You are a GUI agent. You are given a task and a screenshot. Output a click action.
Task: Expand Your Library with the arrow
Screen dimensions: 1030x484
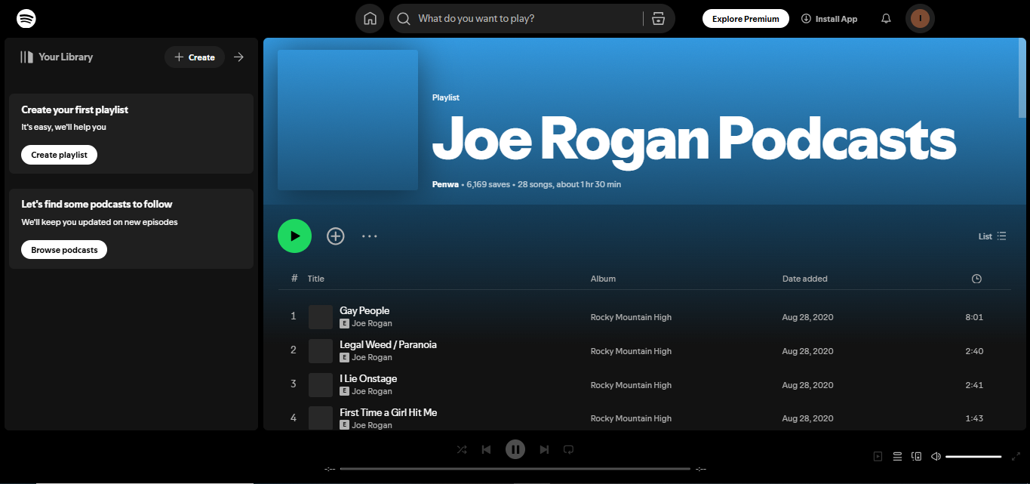[x=238, y=57]
